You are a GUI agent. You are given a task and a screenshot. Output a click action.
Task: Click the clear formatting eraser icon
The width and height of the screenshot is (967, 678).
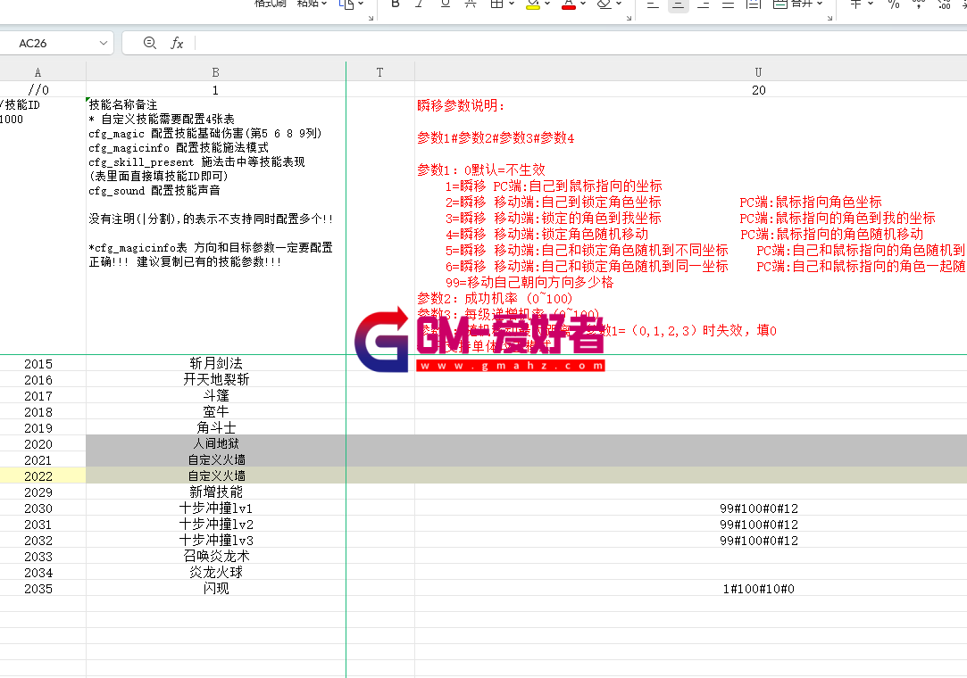tap(604, 4)
